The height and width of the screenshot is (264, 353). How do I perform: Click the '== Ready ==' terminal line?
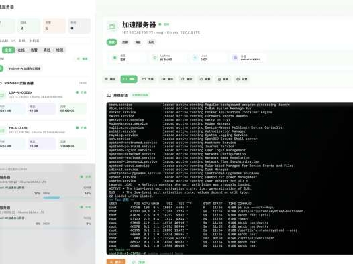(x=119, y=249)
